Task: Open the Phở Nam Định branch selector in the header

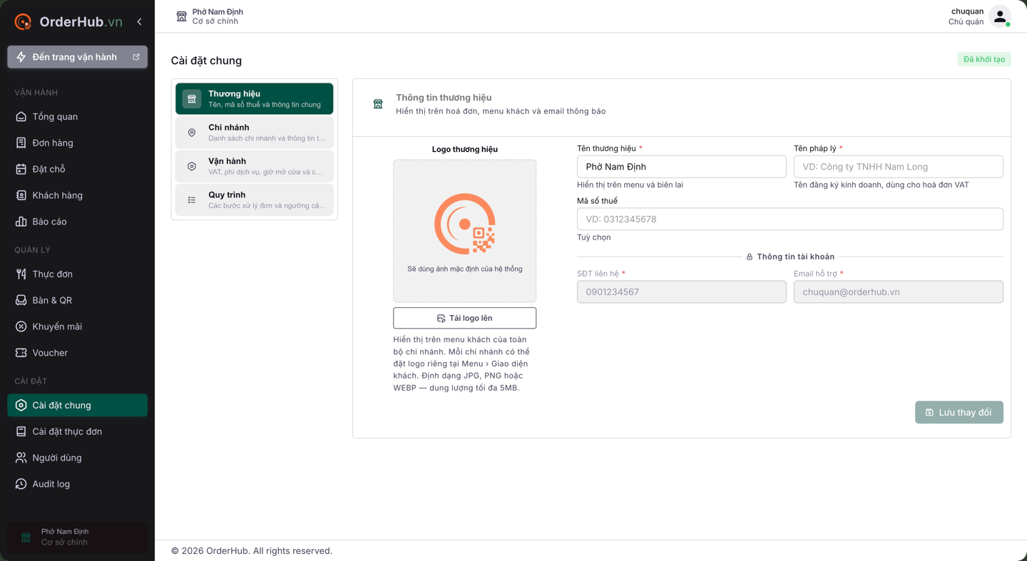Action: coord(210,16)
